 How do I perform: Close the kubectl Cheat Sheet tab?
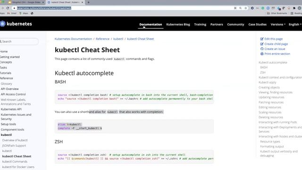(x=82, y=2)
